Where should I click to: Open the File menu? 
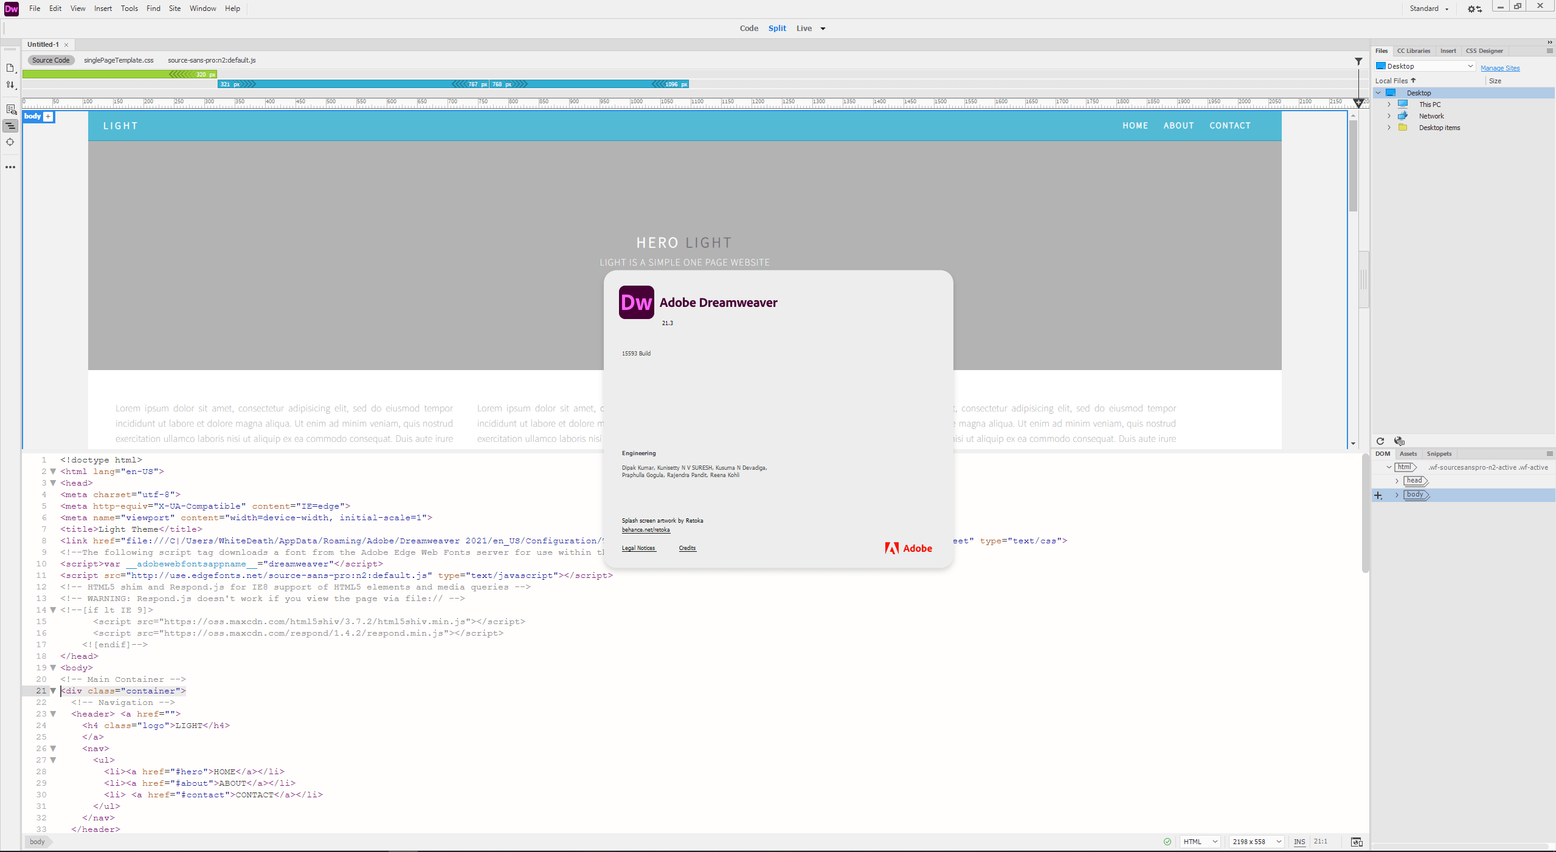click(x=35, y=9)
